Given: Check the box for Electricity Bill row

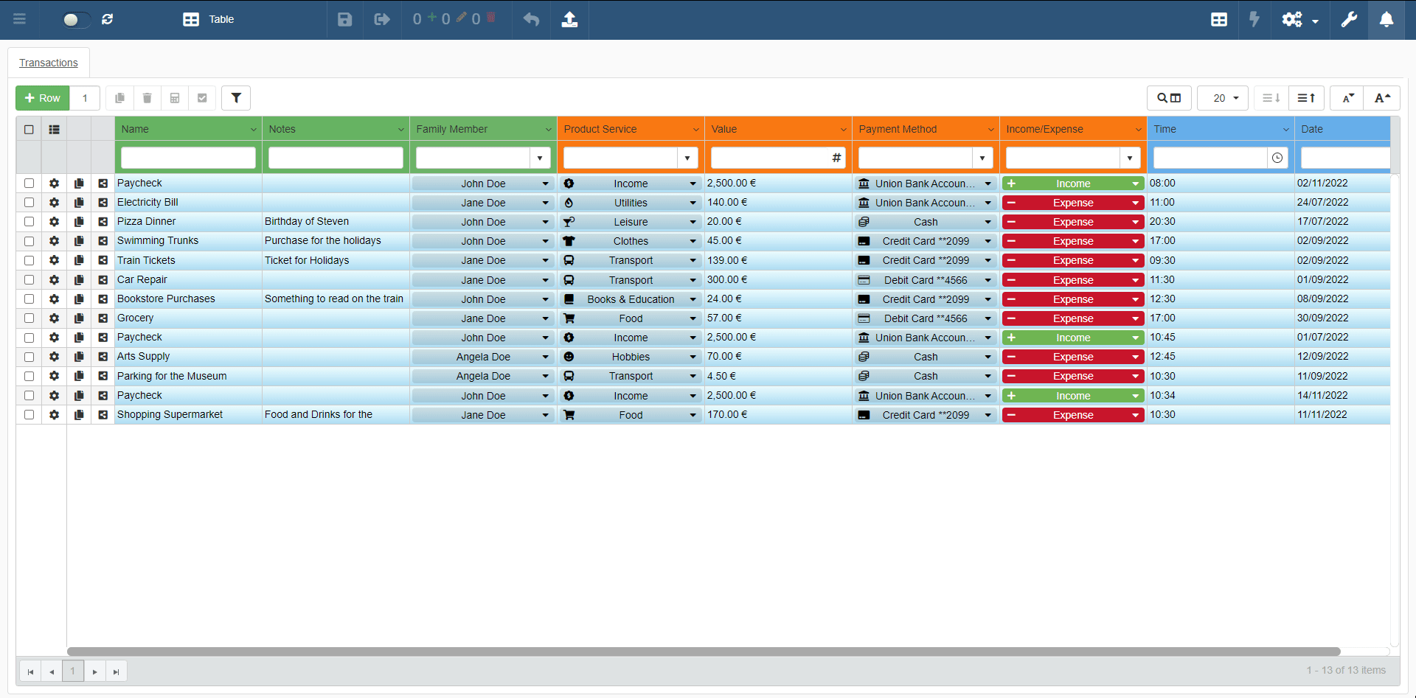Looking at the screenshot, I should (29, 203).
